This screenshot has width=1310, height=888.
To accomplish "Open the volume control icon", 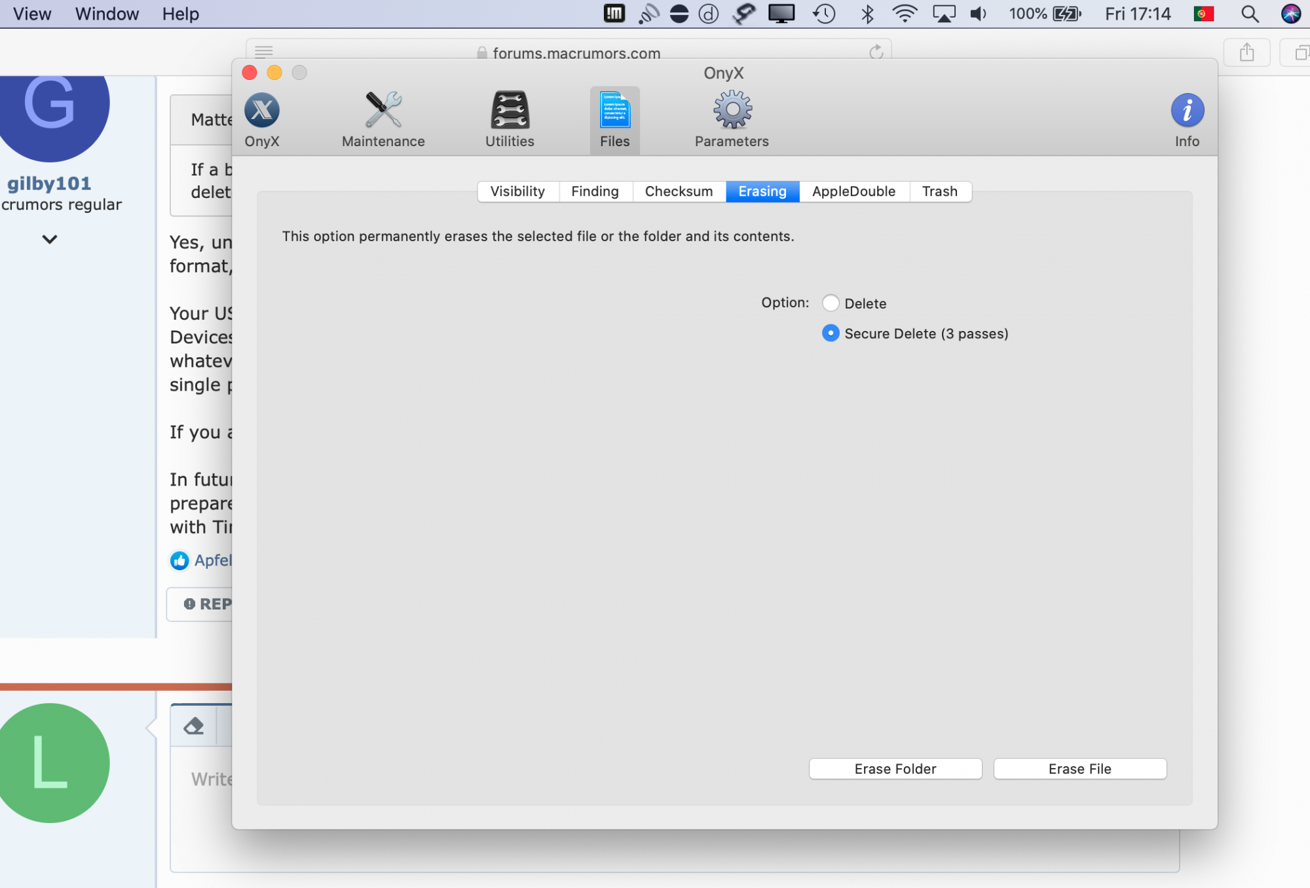I will coord(978,14).
